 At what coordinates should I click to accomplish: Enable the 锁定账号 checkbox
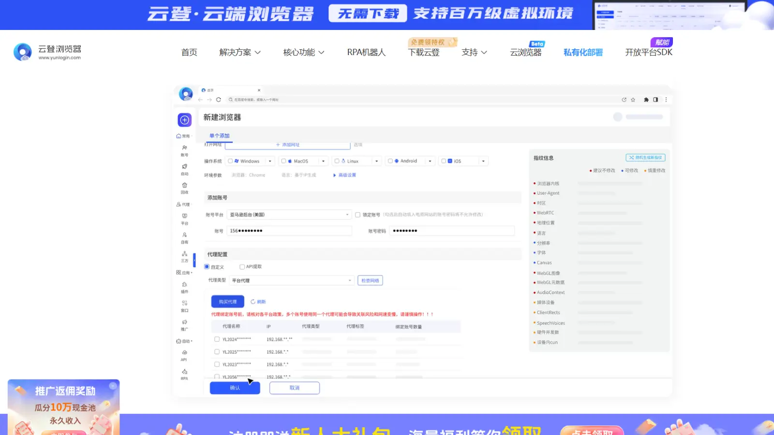pos(358,215)
